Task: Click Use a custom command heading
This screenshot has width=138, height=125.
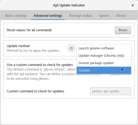Action: 40,65
